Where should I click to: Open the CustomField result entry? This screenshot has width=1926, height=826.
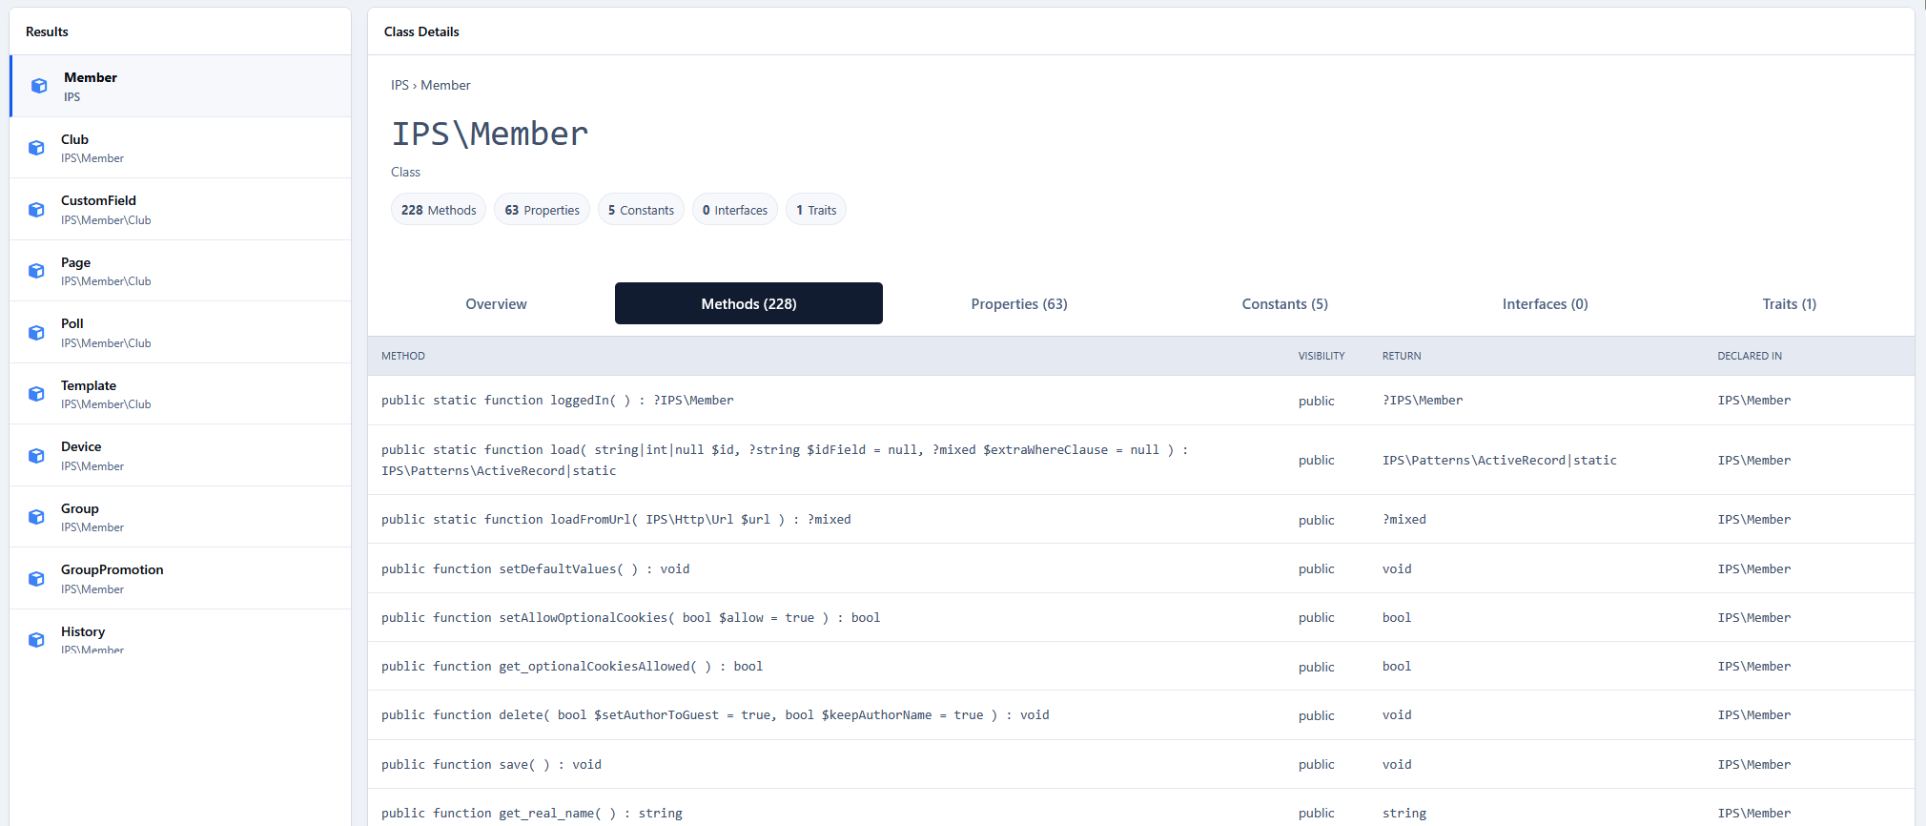[180, 210]
